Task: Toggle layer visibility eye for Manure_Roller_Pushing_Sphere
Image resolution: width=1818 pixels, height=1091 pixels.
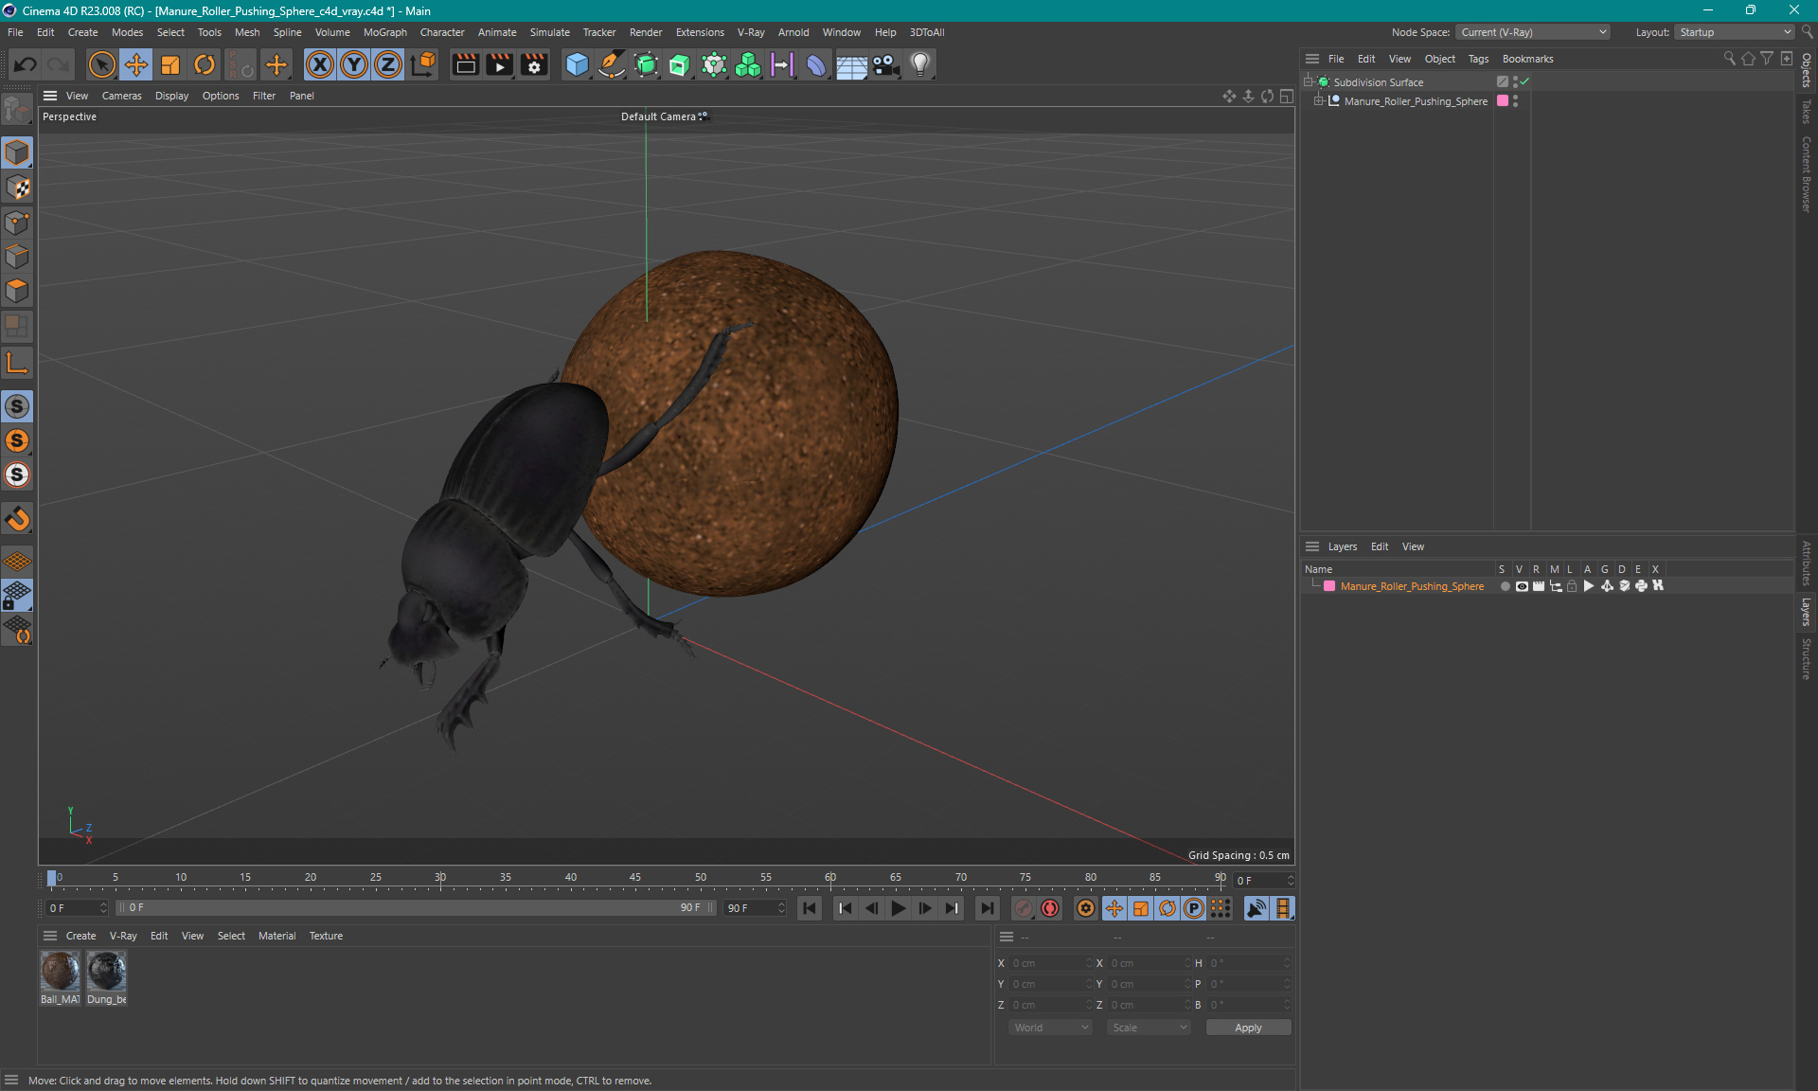Action: pos(1522,586)
